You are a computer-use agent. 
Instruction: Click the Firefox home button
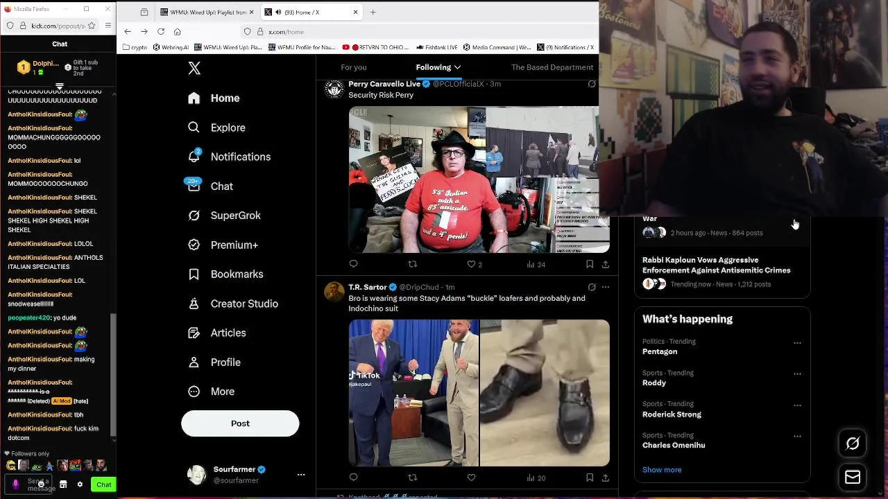point(178,32)
